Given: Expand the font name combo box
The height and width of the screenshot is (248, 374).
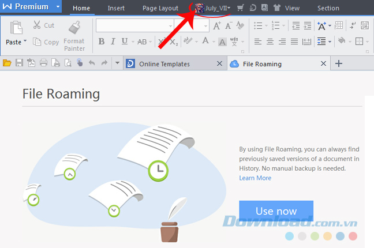Looking at the screenshot, I should point(170,25).
